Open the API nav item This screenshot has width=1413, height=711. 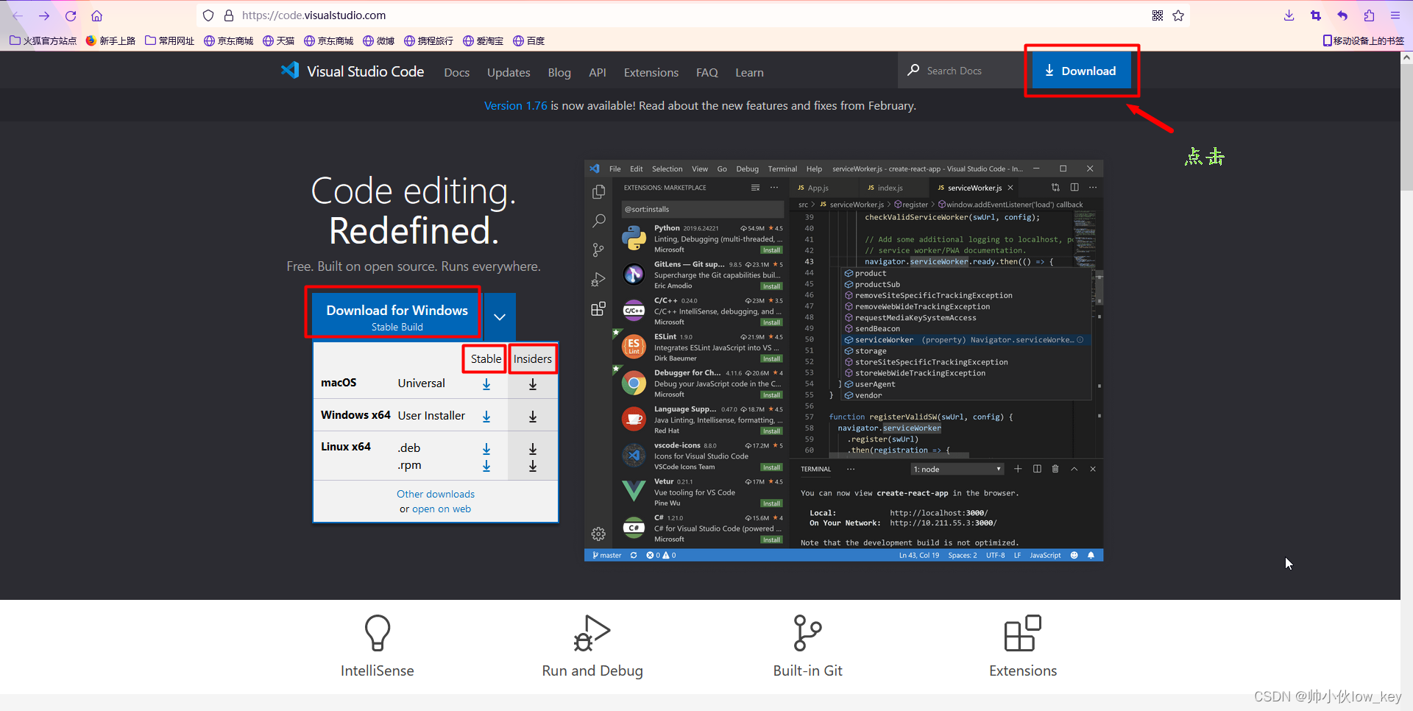coord(598,72)
